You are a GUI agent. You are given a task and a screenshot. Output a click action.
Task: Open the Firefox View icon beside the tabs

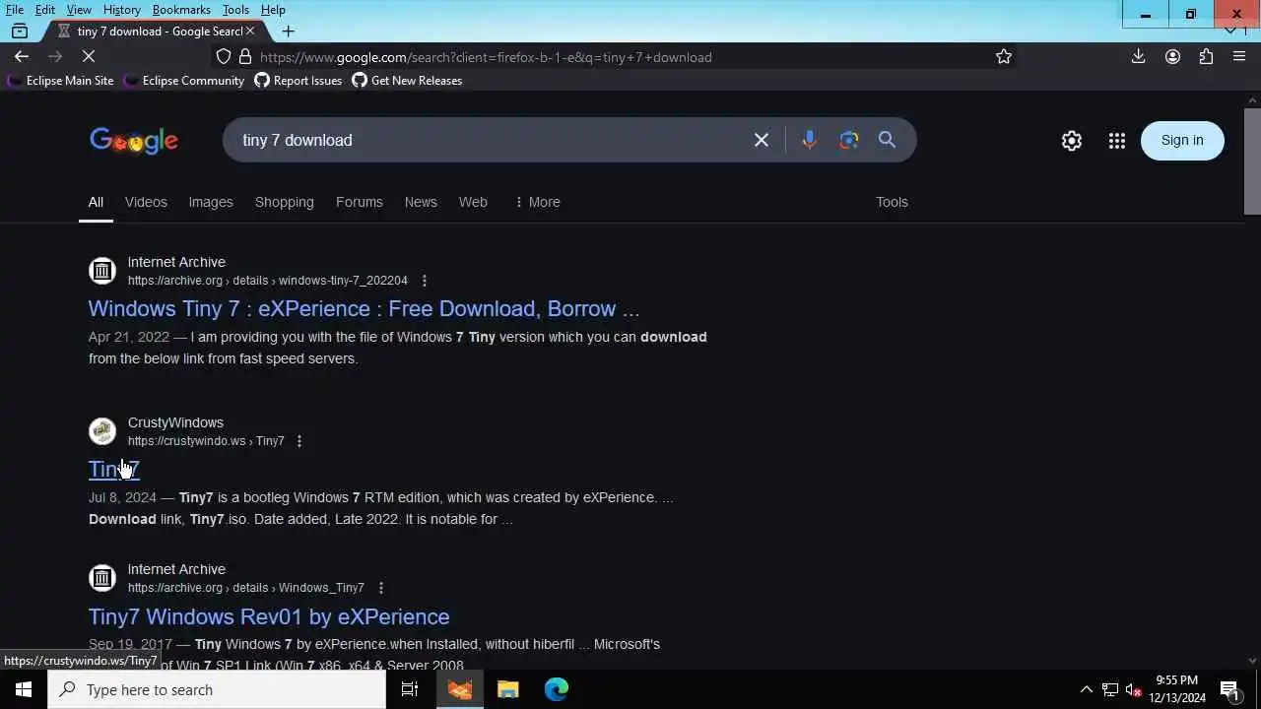[x=19, y=32]
